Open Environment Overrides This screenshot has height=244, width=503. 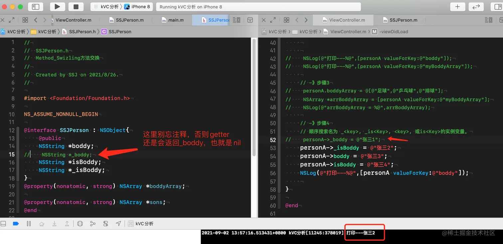[106, 224]
